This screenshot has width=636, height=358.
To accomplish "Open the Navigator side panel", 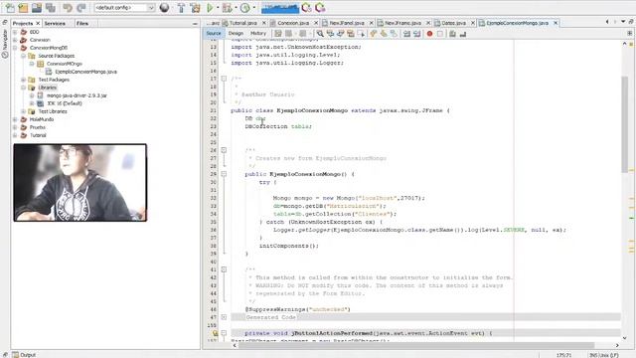I will click(5, 44).
